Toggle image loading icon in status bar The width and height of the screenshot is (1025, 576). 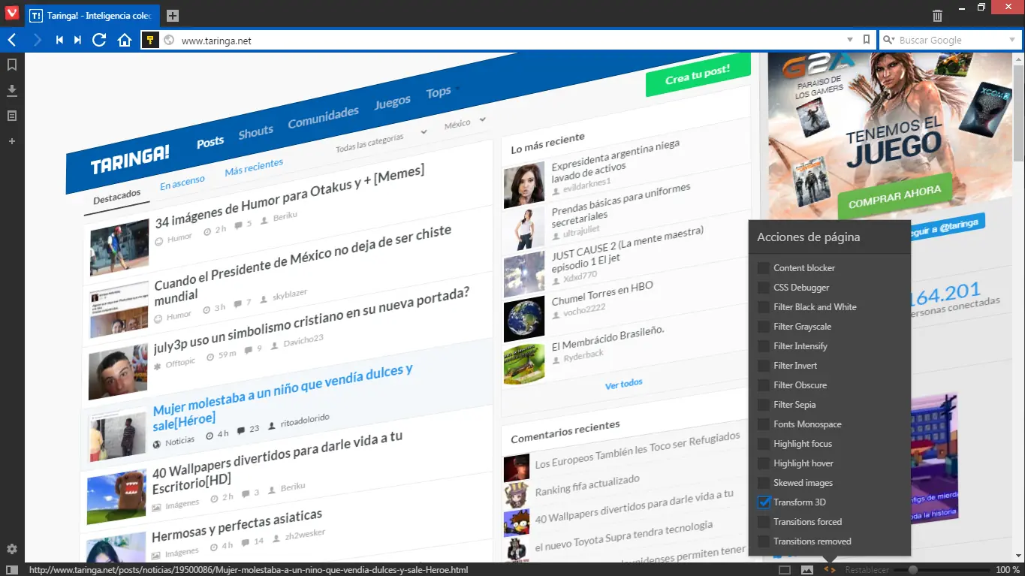(x=807, y=570)
